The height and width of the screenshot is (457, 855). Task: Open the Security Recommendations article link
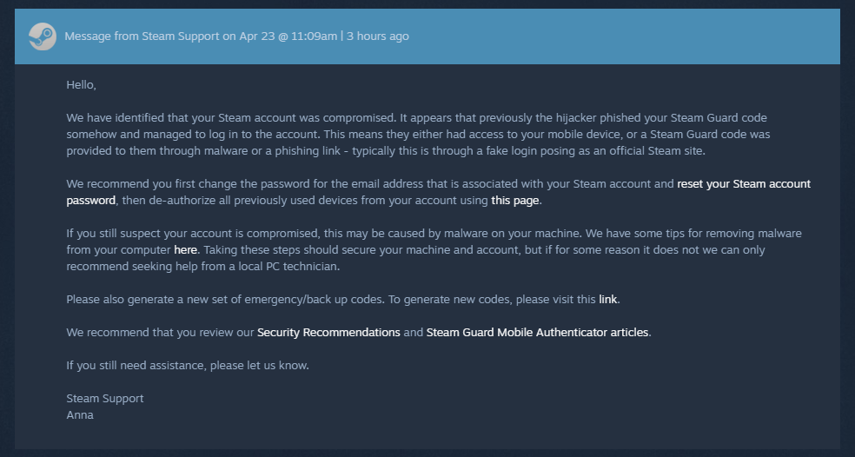[328, 332]
